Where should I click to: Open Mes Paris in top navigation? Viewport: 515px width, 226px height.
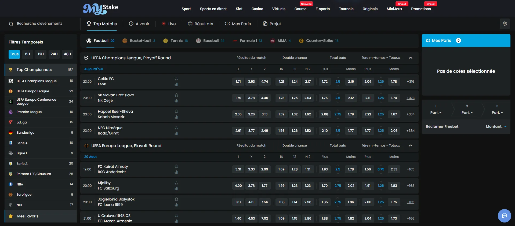click(238, 24)
